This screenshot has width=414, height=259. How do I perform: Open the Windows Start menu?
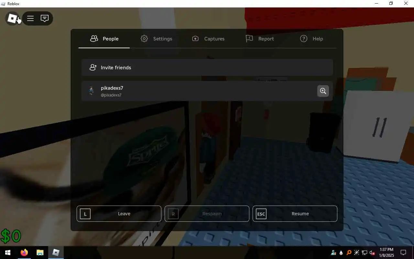pyautogui.click(x=8, y=253)
